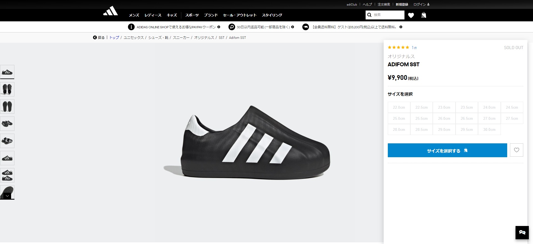Click the オリジナルス breadcrumb
Viewport: 533px width, 244px height.
tap(204, 38)
